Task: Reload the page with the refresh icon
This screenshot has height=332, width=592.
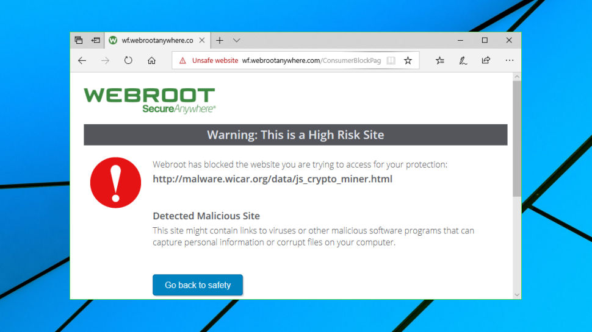Action: coord(128,60)
